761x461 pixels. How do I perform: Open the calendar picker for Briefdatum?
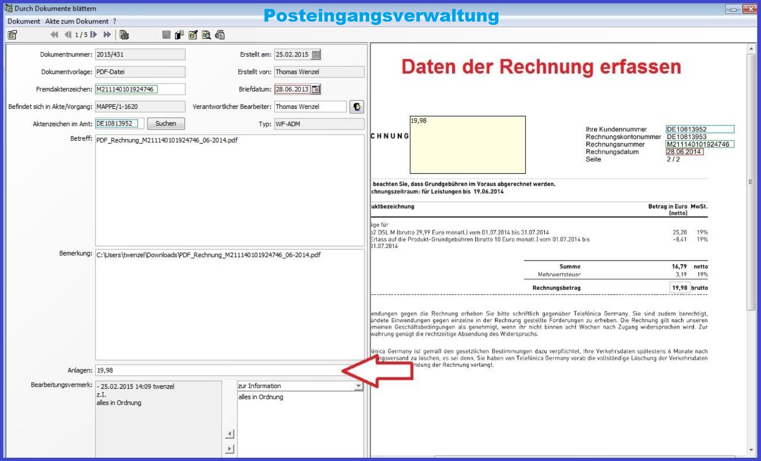click(x=316, y=89)
